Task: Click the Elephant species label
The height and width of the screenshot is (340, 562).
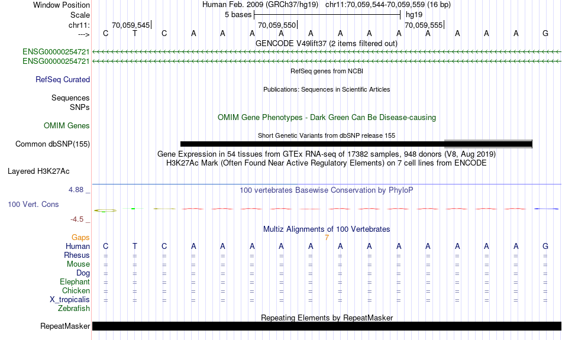Action: pos(75,281)
